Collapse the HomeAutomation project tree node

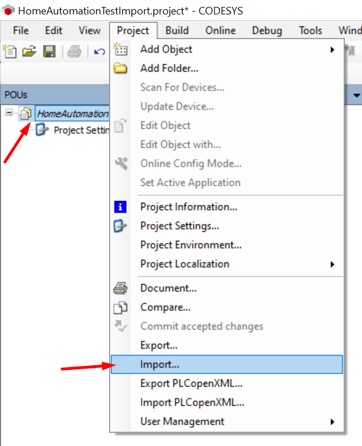click(x=9, y=113)
